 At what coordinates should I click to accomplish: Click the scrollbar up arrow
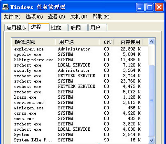151,42
